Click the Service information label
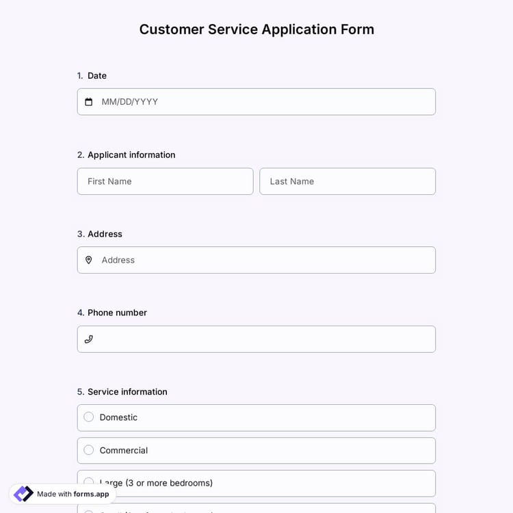 [x=127, y=392]
